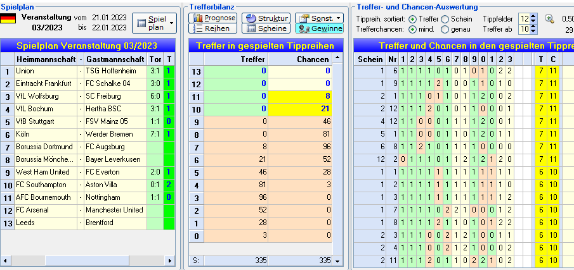Click left arrow of Spielplan horizontal scrollbar
Screen dimensions: 574x270
(5, 261)
